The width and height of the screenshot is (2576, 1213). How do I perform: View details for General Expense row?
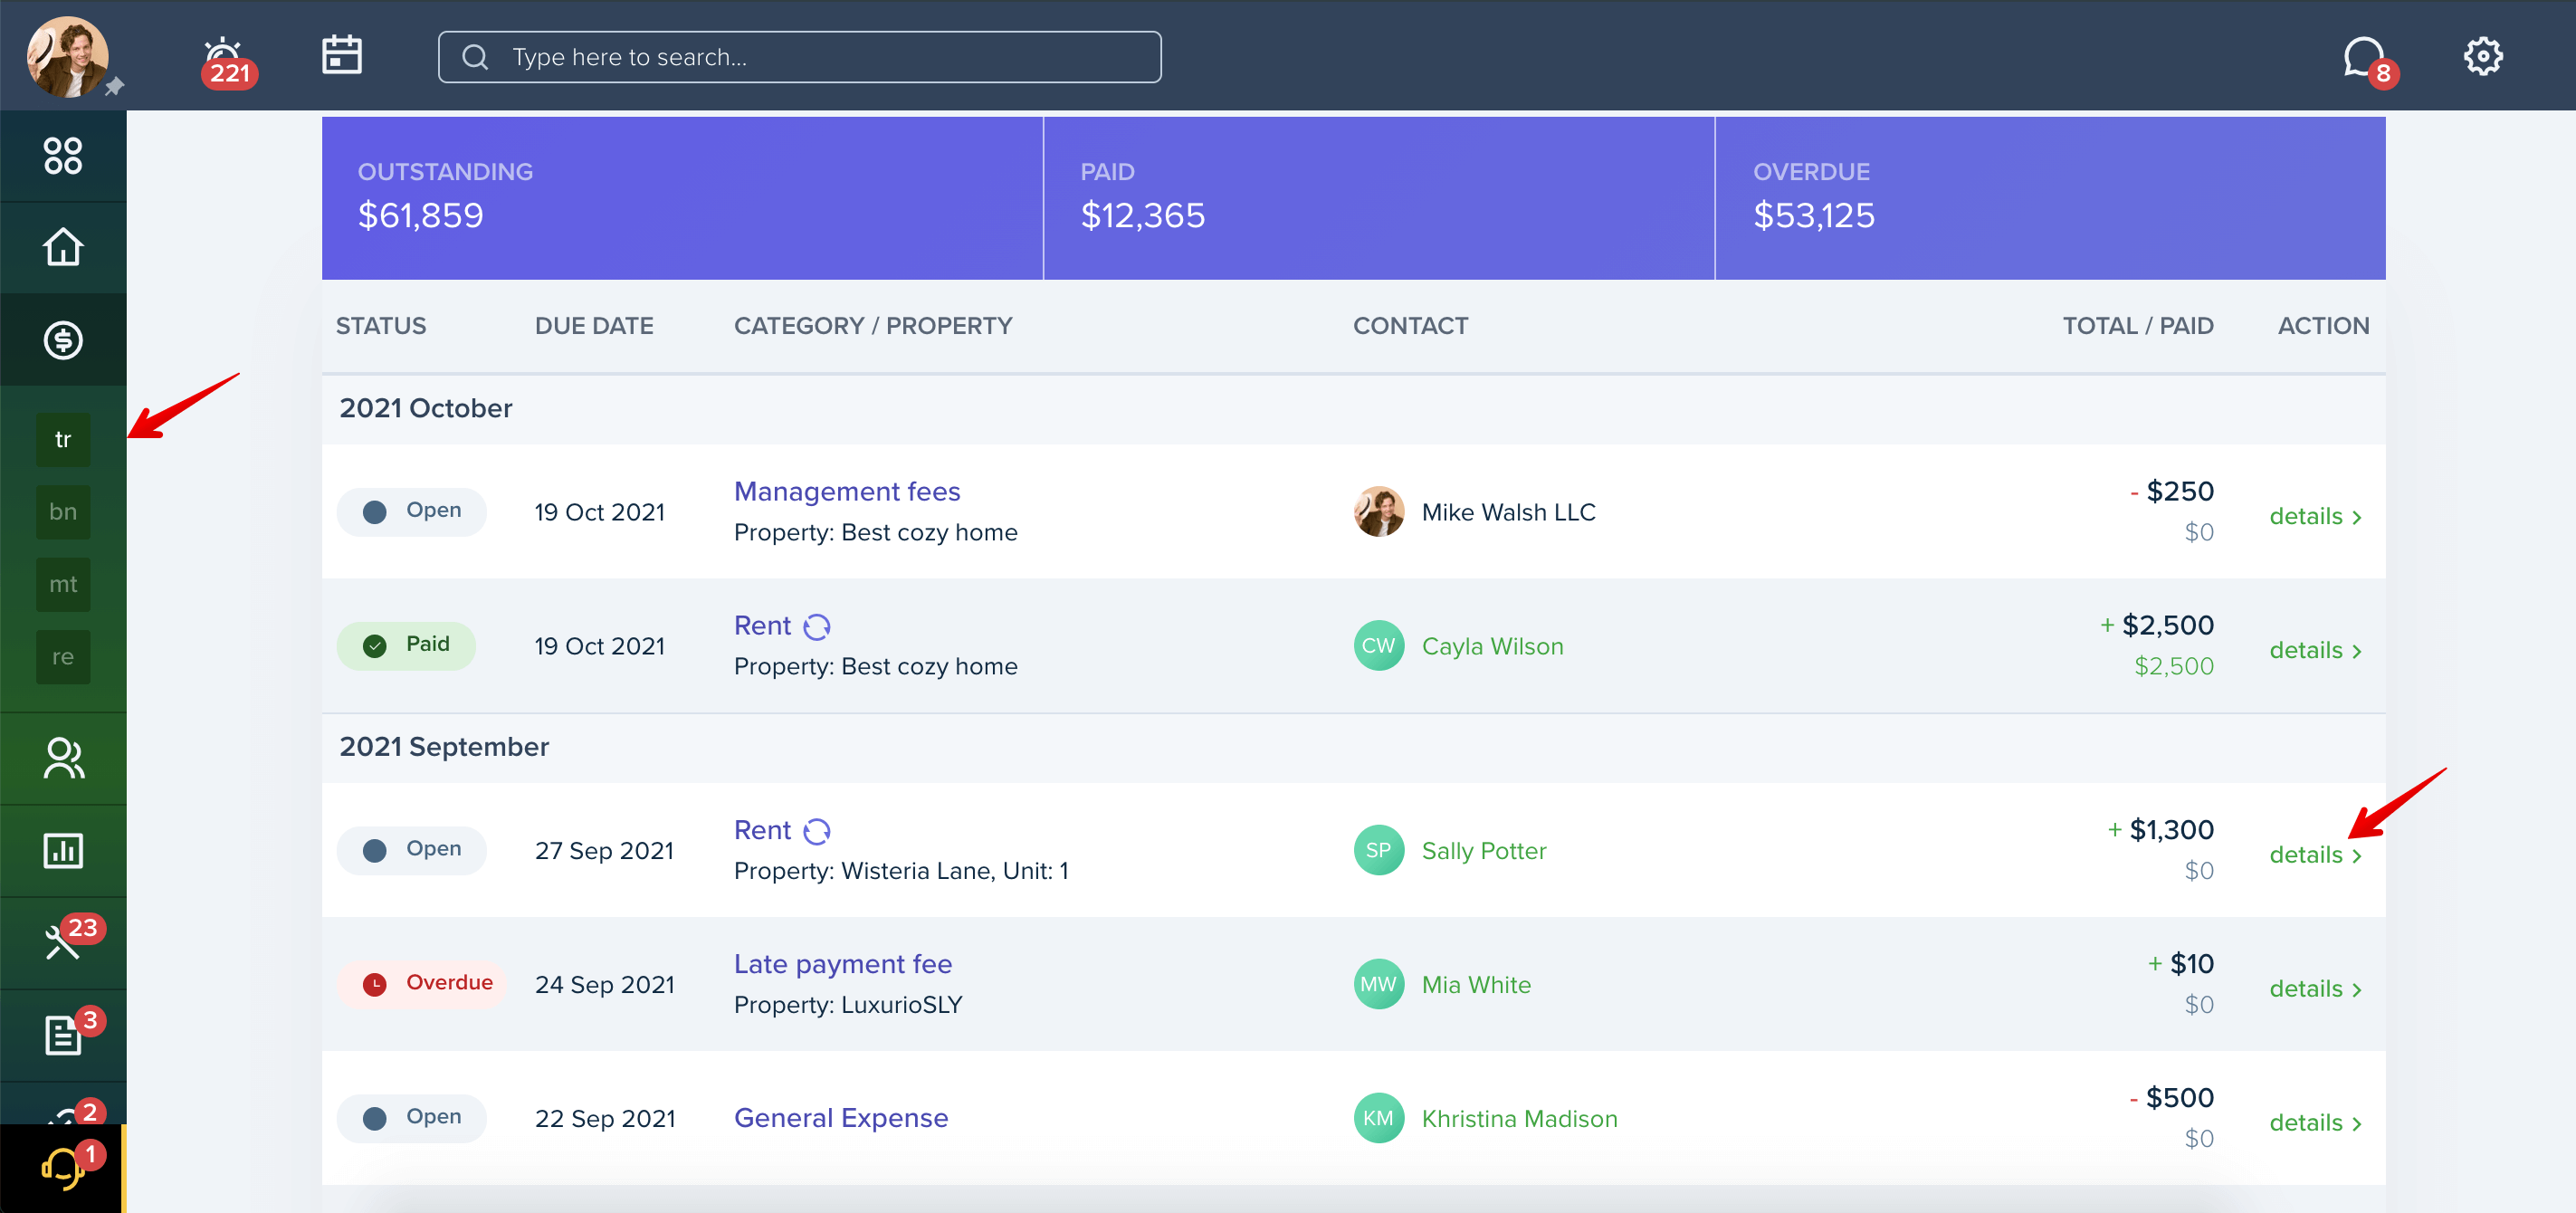[x=2315, y=1123]
